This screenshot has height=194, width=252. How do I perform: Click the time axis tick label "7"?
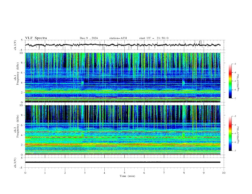[164, 173]
